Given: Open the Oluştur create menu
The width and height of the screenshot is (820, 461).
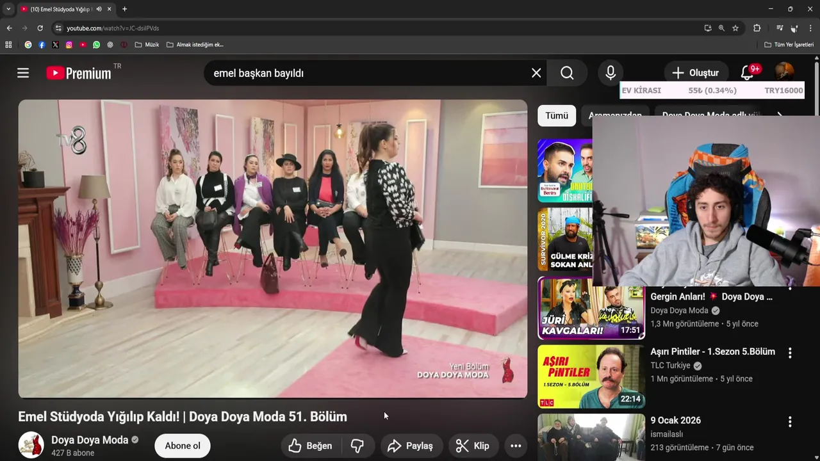Looking at the screenshot, I should (x=696, y=73).
